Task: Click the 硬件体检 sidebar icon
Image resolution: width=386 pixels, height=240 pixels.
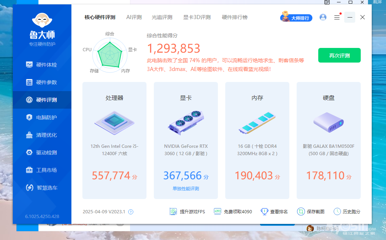Action: 29,65
